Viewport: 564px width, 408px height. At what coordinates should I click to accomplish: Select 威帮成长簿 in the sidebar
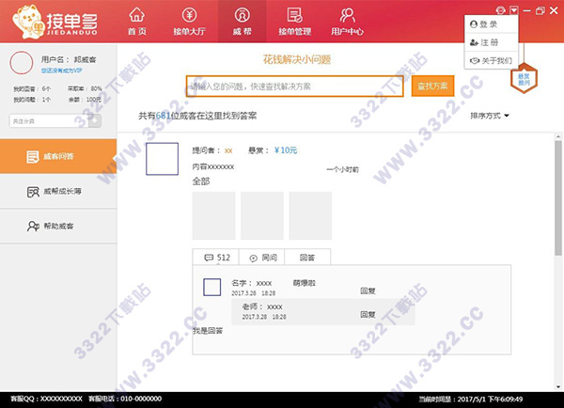click(58, 192)
